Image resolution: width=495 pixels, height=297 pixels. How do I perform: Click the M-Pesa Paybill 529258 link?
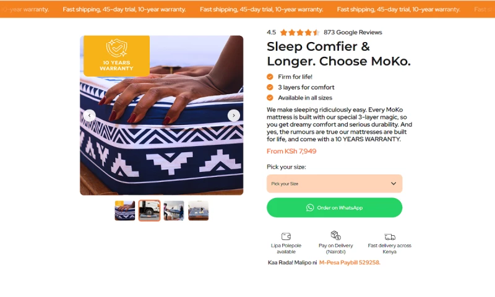coord(349,262)
